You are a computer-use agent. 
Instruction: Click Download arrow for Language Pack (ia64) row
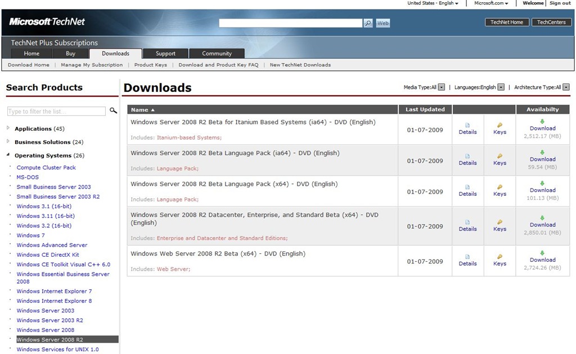(542, 152)
